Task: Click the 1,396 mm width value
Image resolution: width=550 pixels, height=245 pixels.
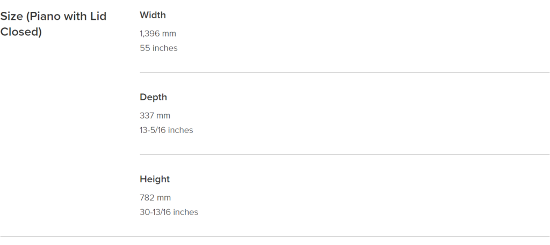Action: pyautogui.click(x=158, y=34)
